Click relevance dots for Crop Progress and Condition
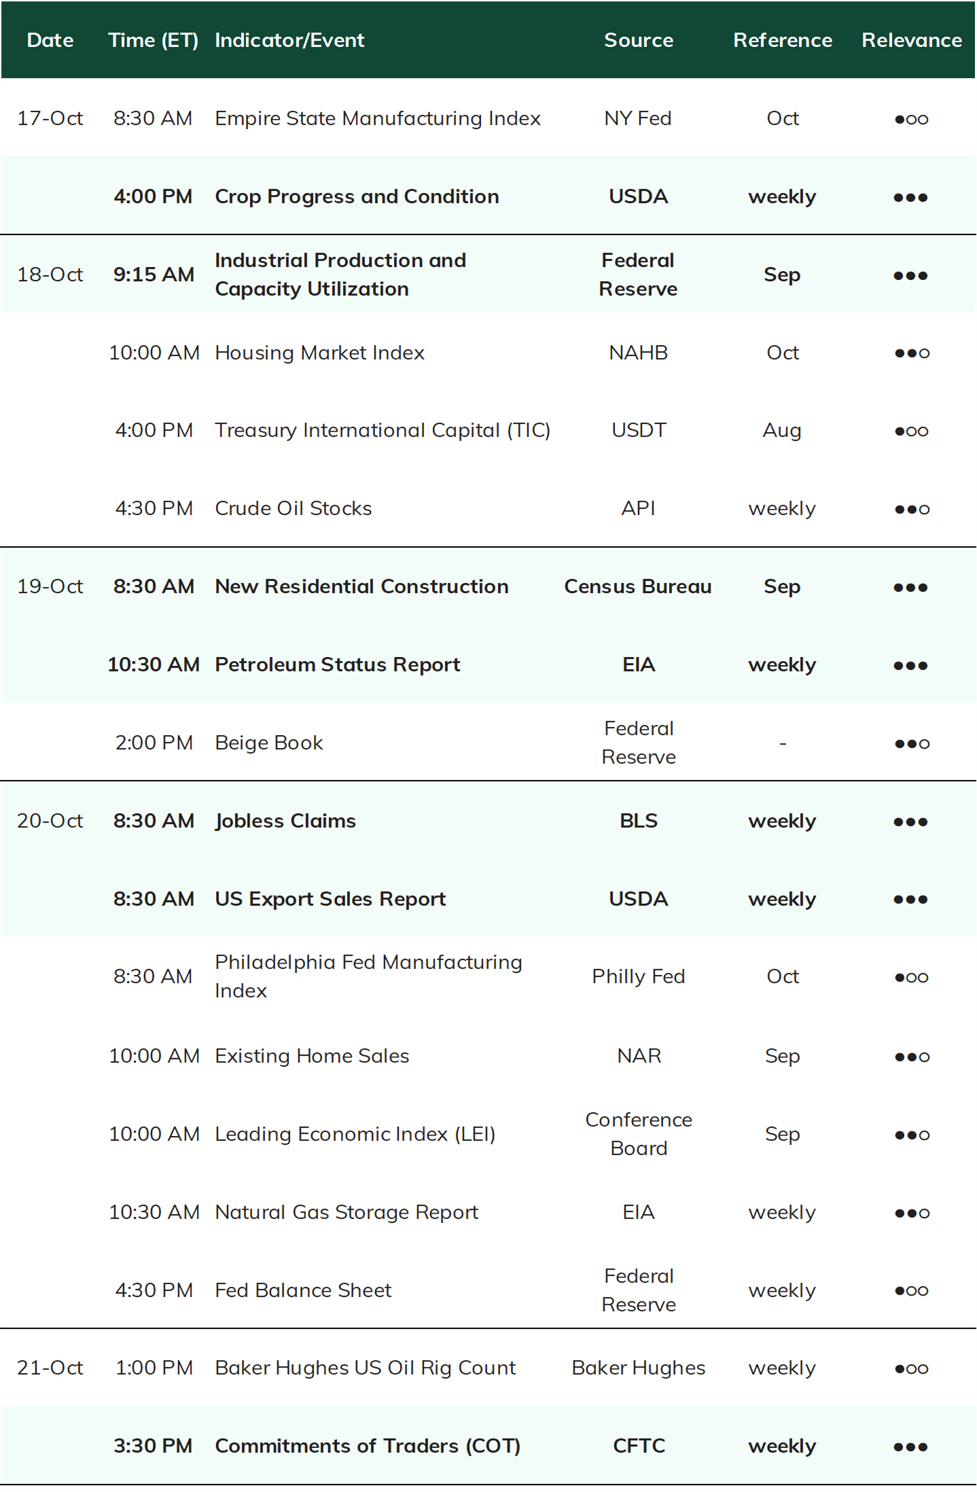977x1492 pixels. coord(911,197)
